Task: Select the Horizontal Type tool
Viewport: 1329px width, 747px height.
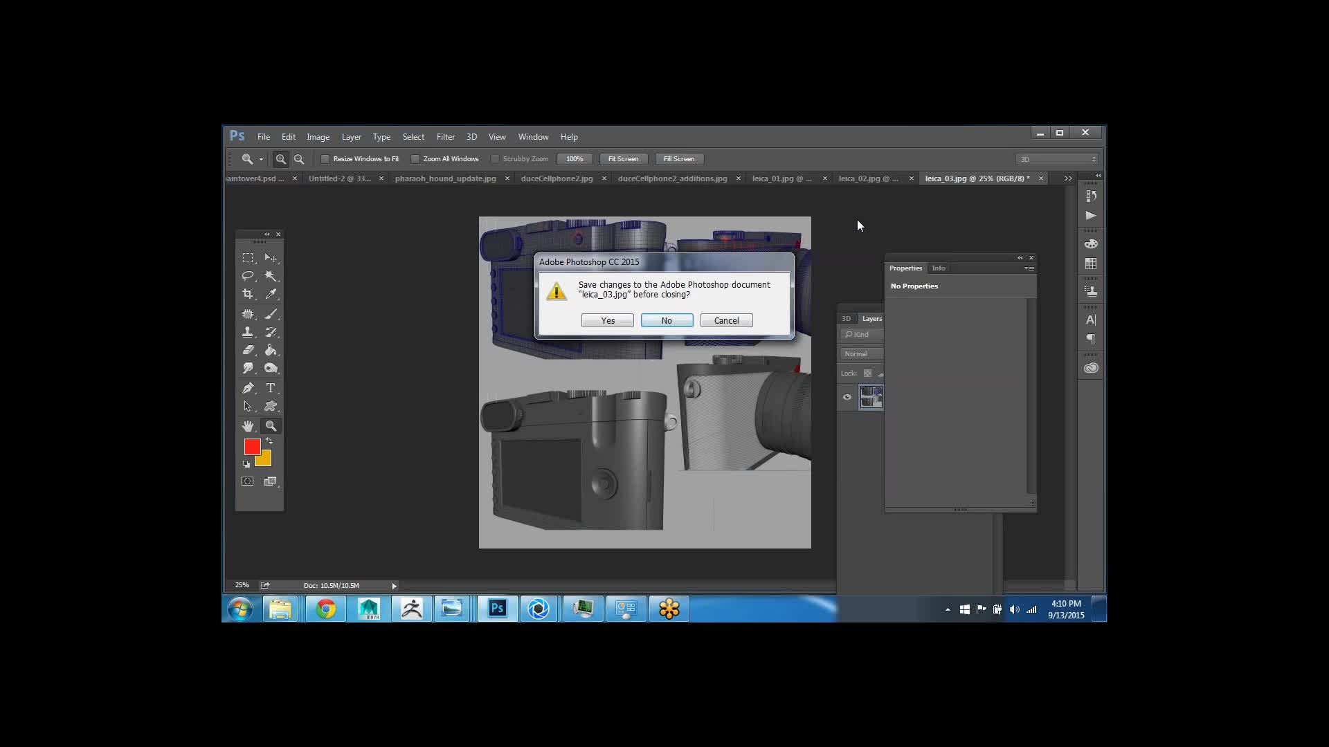Action: point(271,388)
